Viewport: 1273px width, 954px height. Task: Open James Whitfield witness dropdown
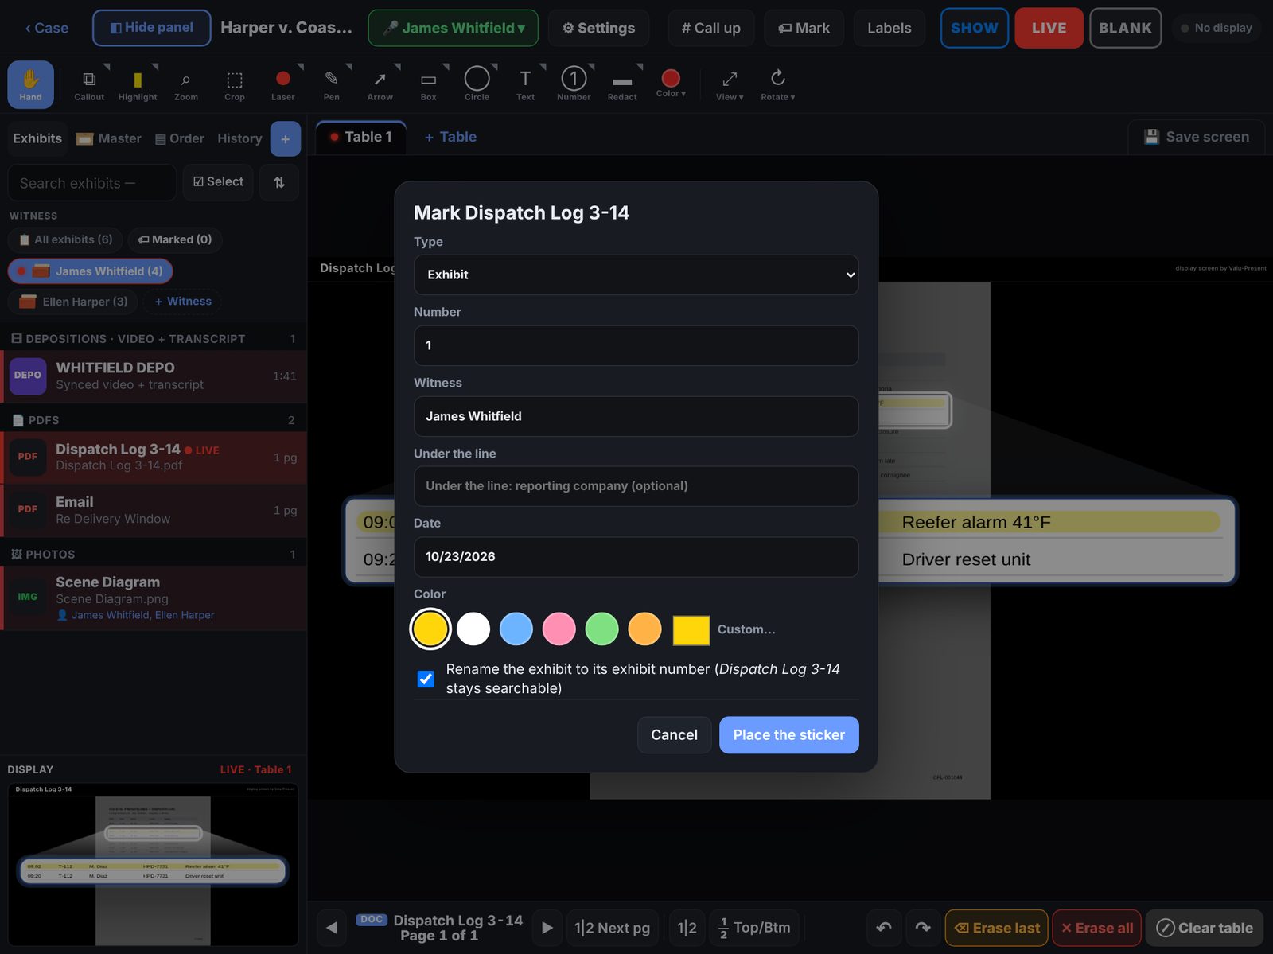pos(454,28)
